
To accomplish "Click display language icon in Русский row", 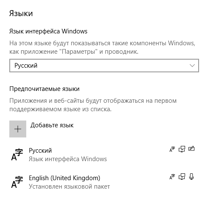I will click(172, 149).
